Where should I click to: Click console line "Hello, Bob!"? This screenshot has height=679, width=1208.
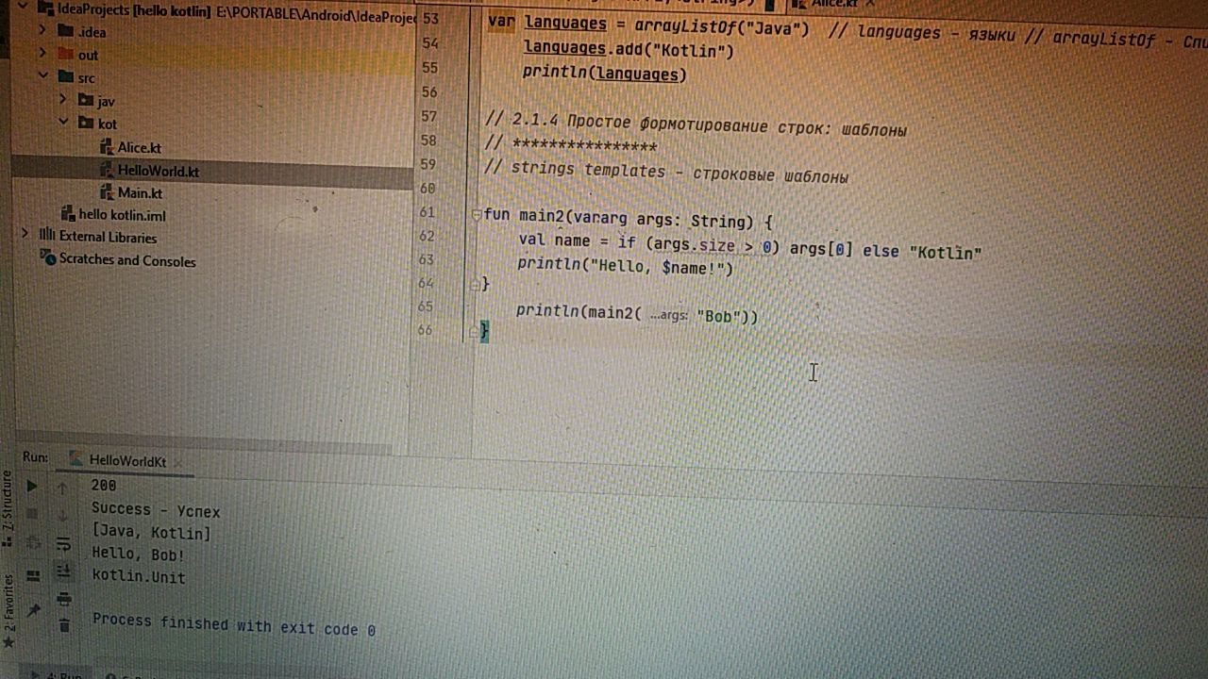coord(138,555)
